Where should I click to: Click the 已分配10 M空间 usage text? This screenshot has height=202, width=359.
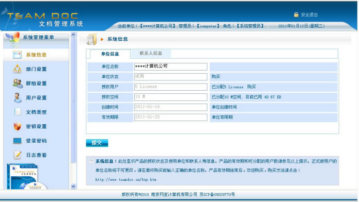[x=246, y=97]
